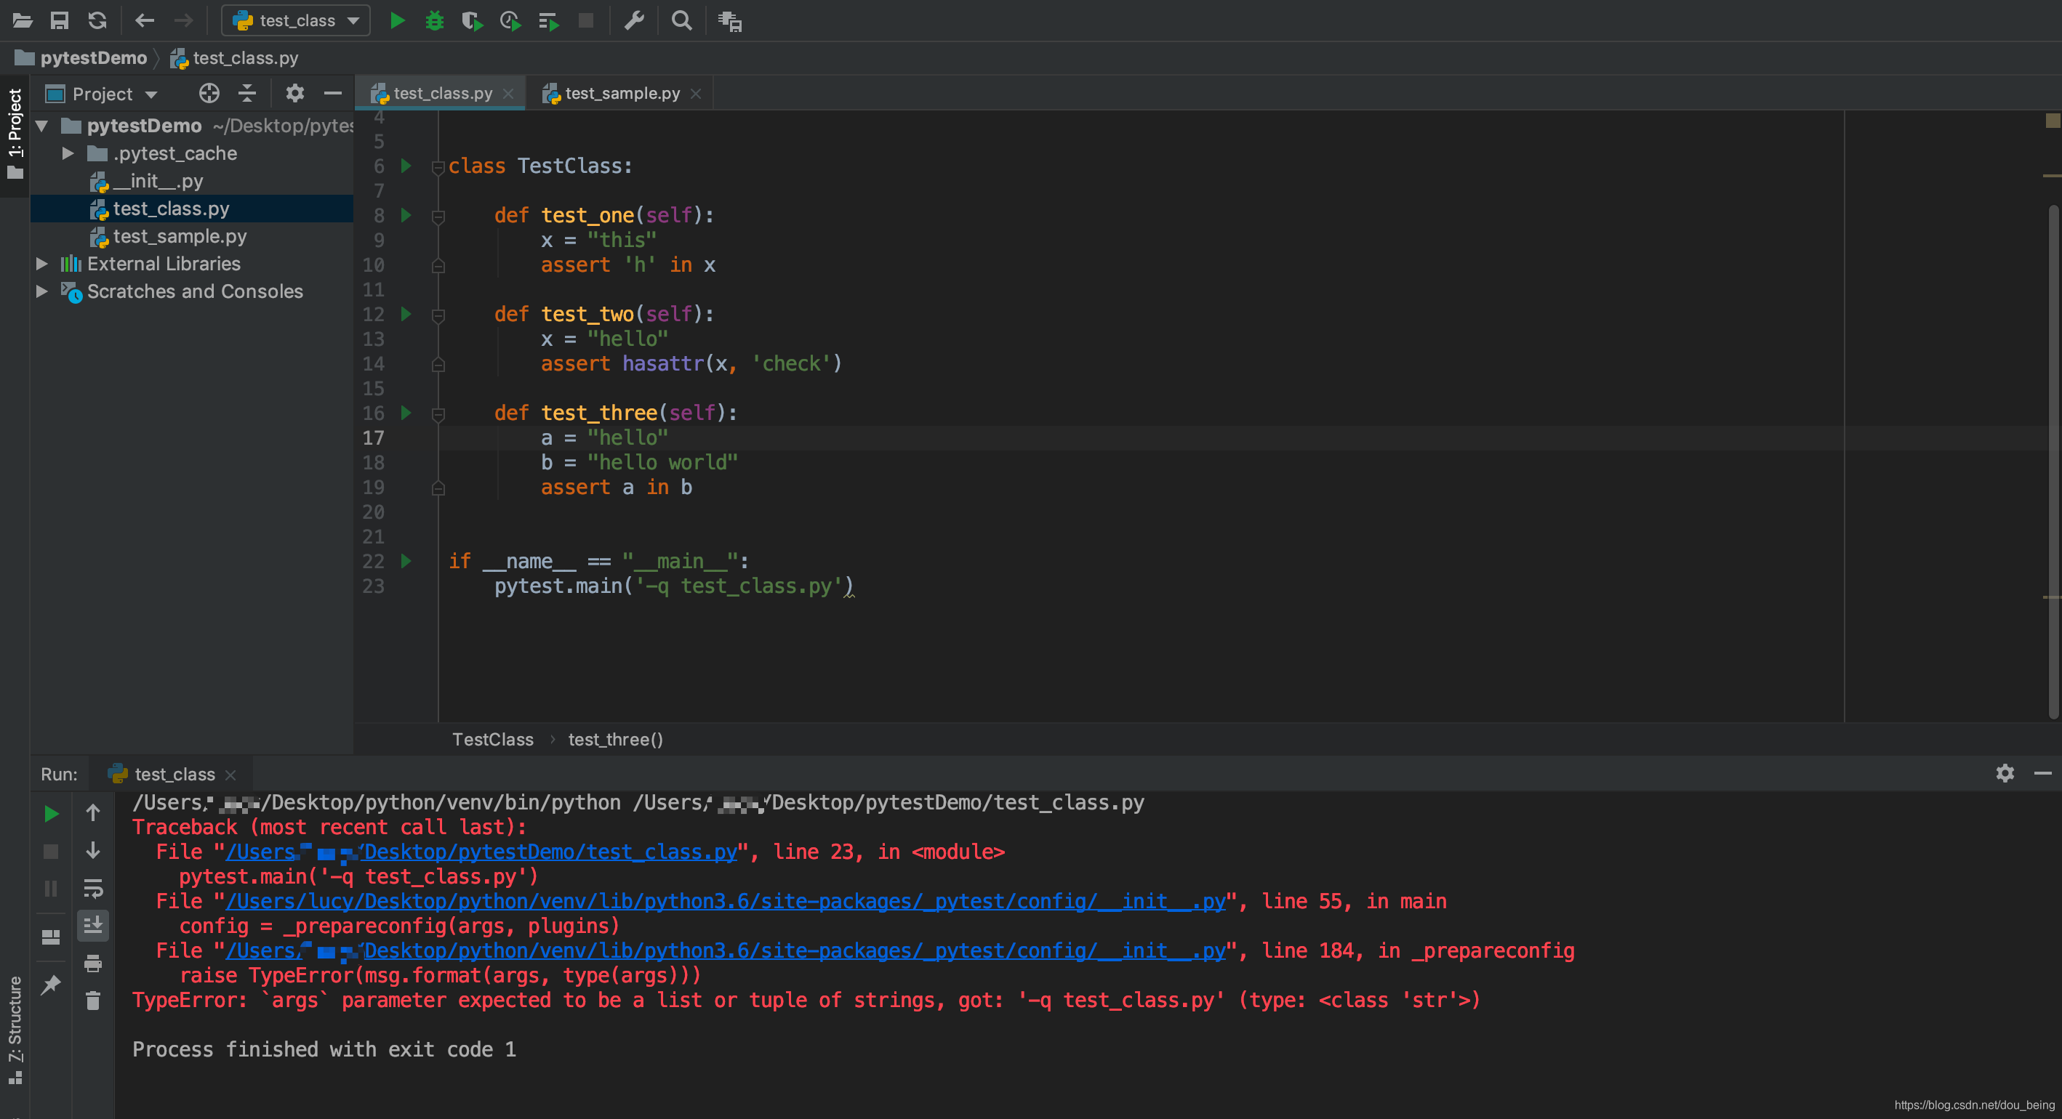Toggle scroll to end in console

(93, 926)
